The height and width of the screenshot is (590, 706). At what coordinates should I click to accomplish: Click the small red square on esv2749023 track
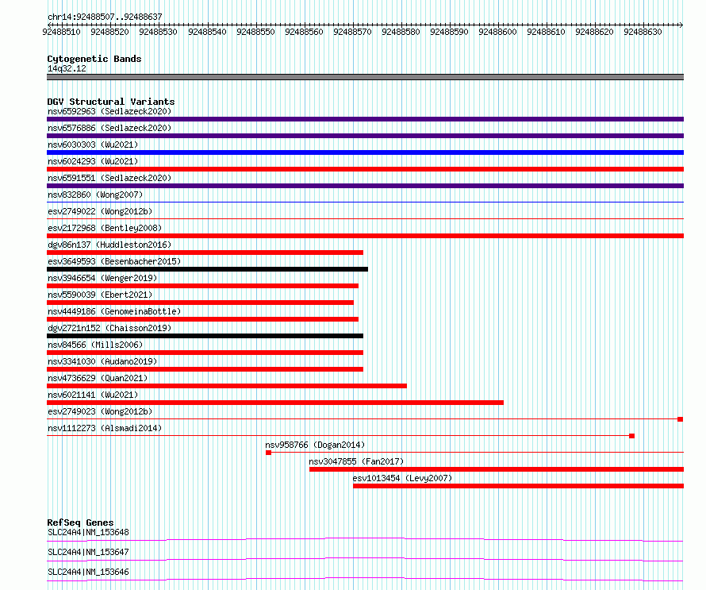(x=681, y=419)
